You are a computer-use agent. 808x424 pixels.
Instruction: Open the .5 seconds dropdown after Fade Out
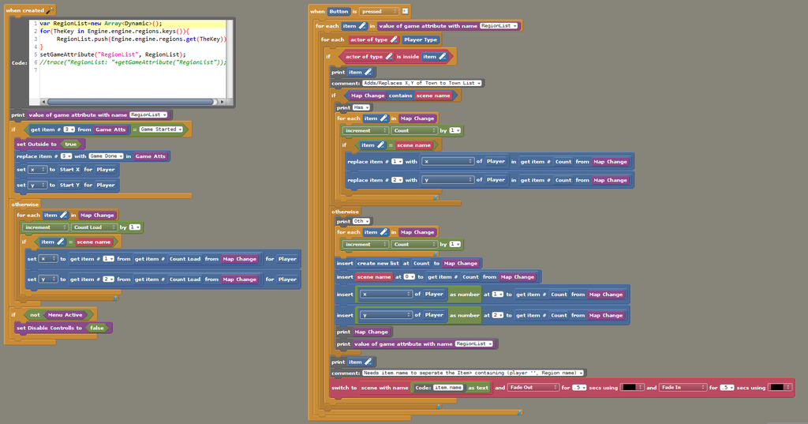coord(579,388)
